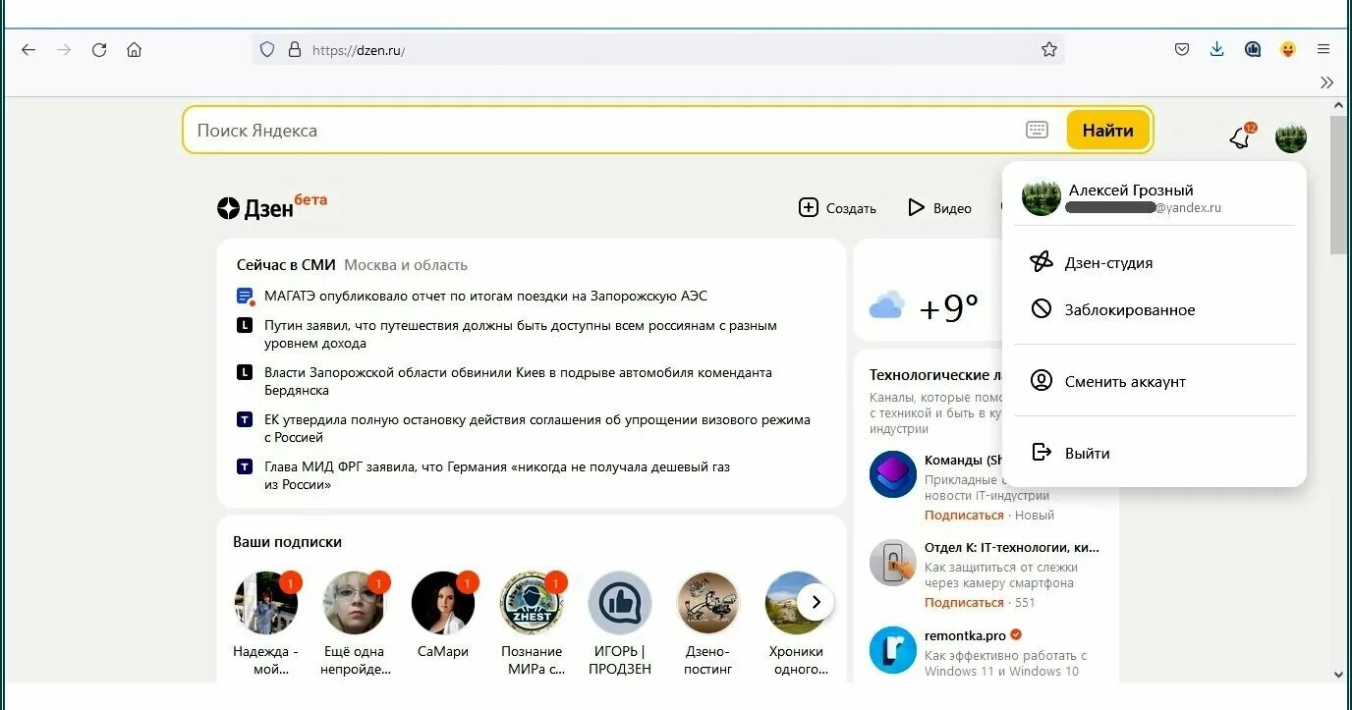Screen dimensions: 1352x710
Task: Click the on-screen keyboard icon in search
Action: tap(1037, 130)
